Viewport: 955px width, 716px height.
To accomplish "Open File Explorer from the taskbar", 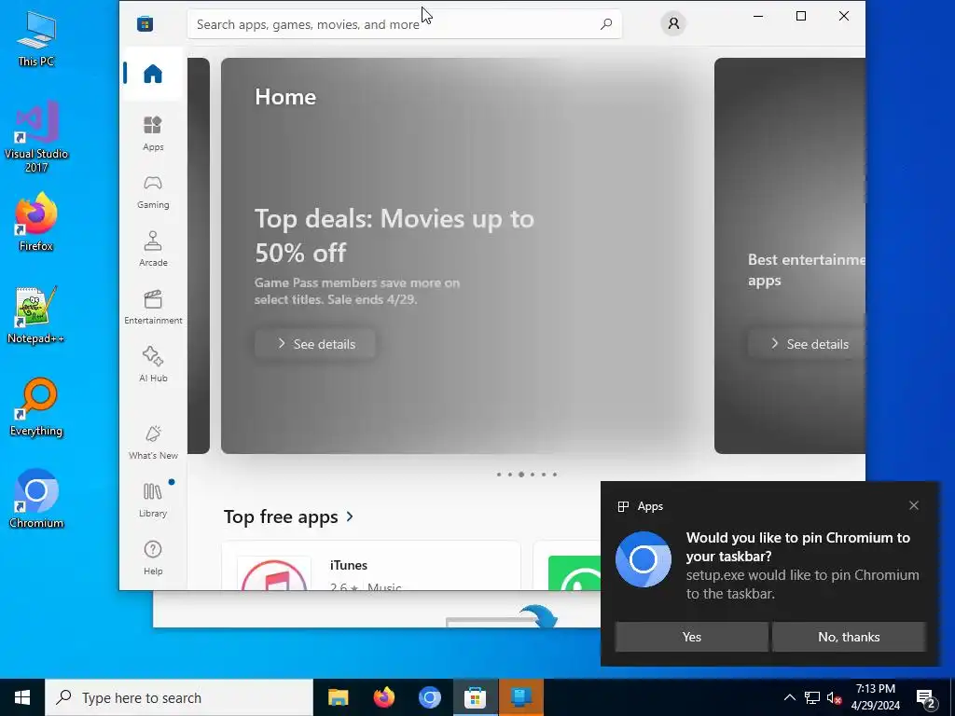I will (x=338, y=697).
